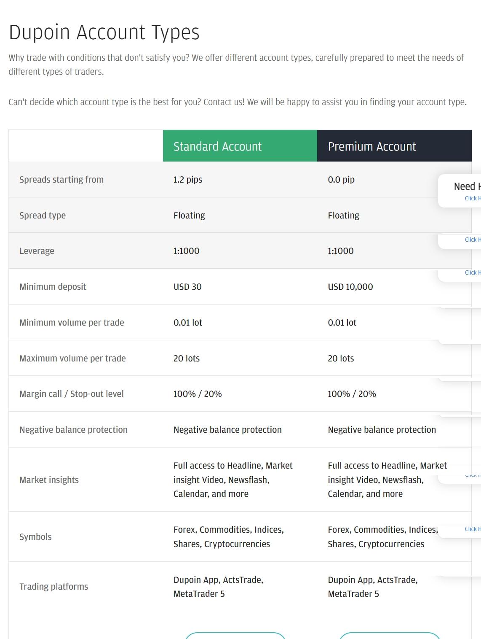Viewport: 481px width, 639px height.
Task: Open the Need Help widget
Action: coord(460,191)
